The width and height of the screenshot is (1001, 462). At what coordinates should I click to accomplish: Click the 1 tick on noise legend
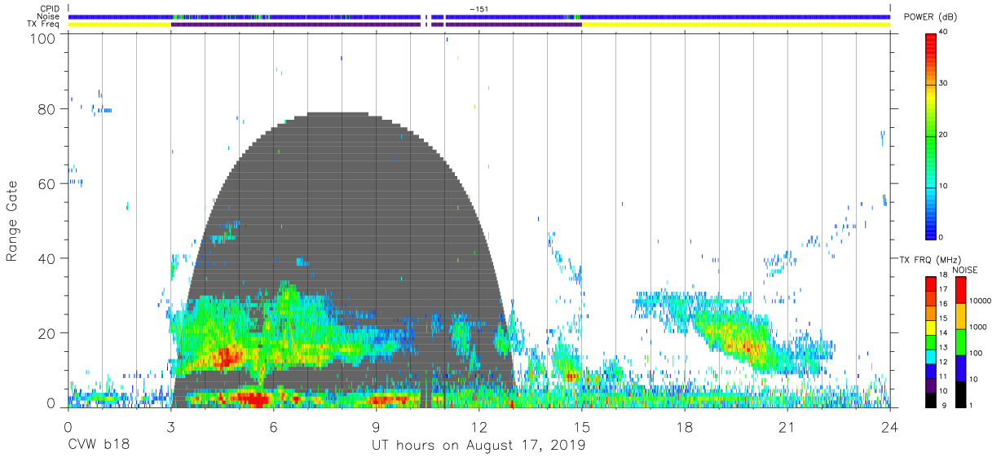pyautogui.click(x=971, y=405)
